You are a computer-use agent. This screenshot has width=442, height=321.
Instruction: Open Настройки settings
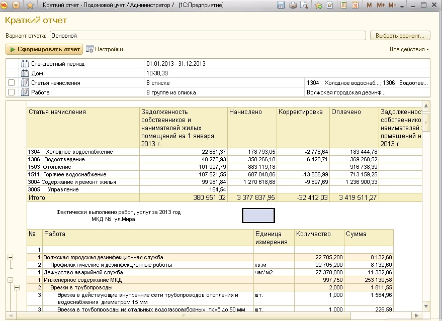point(107,49)
